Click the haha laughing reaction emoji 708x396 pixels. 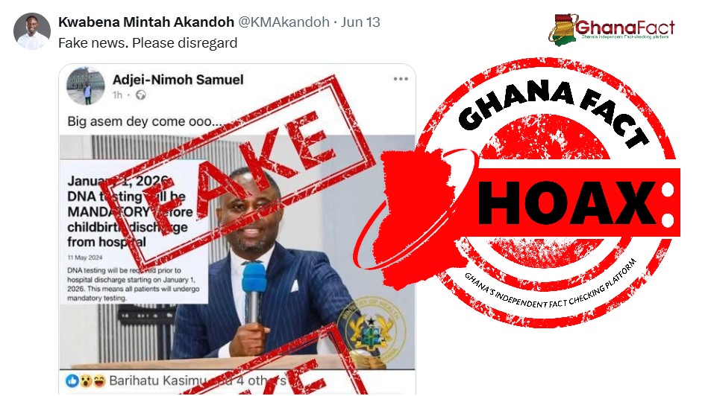click(x=98, y=381)
